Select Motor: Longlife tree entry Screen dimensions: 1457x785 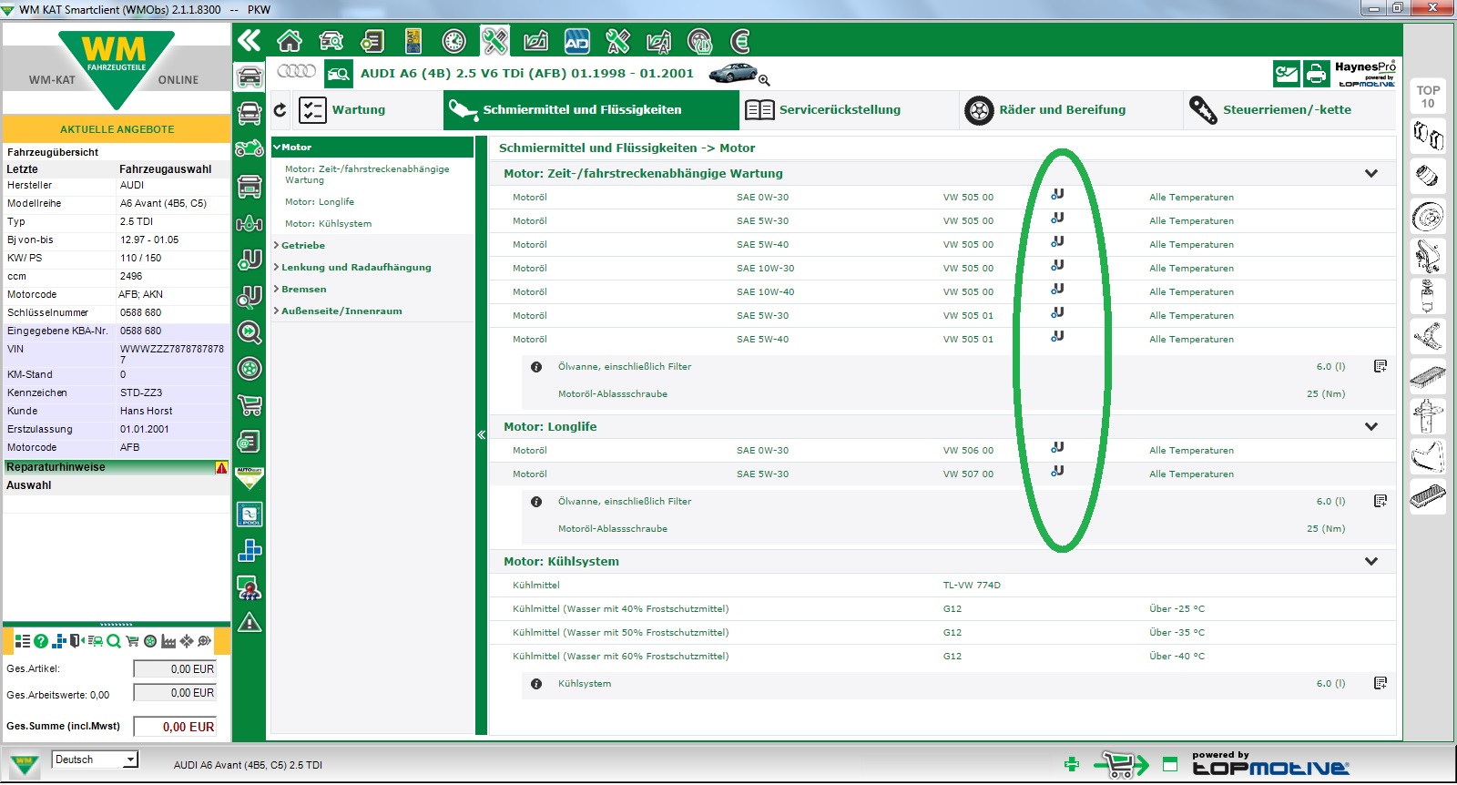[x=320, y=202]
